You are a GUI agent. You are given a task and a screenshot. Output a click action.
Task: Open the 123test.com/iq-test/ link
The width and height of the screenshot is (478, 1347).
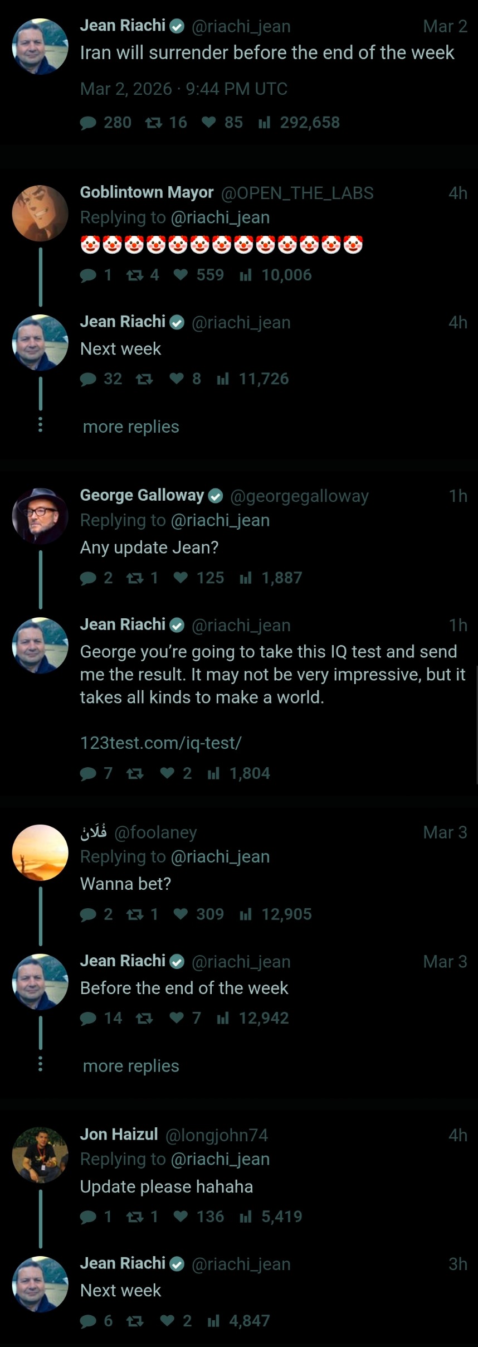point(160,743)
